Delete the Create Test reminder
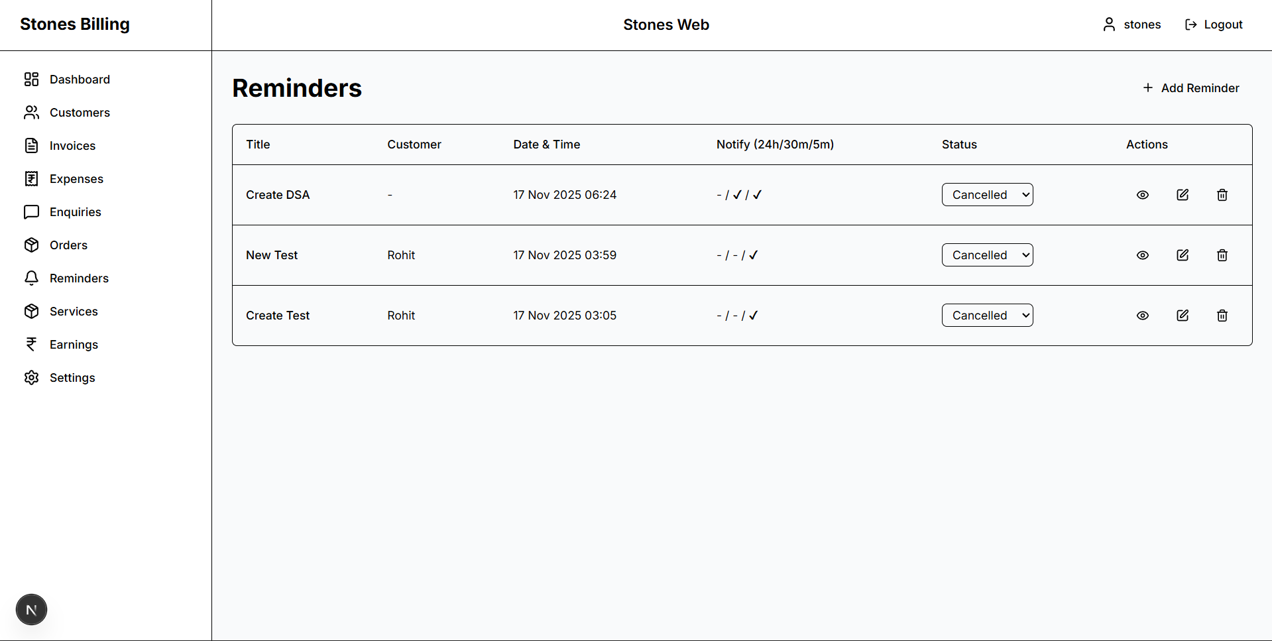This screenshot has height=641, width=1272. point(1222,315)
